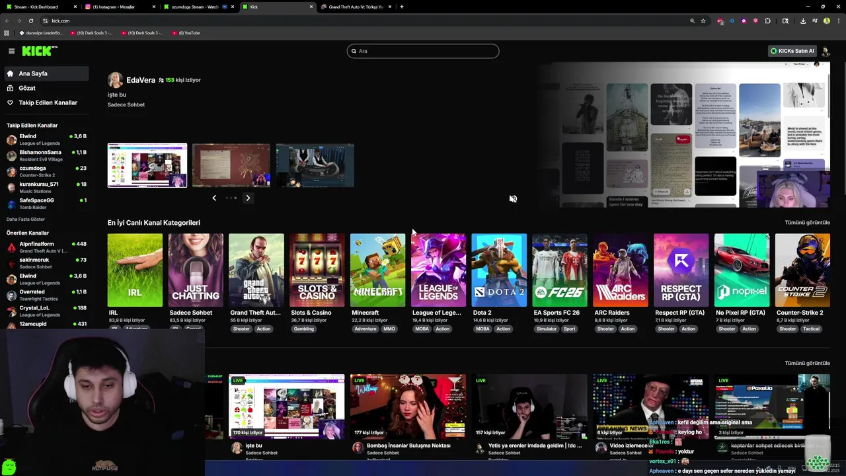The image size is (846, 476).
Task: Open the ARC Raiders category card
Action: point(621,270)
